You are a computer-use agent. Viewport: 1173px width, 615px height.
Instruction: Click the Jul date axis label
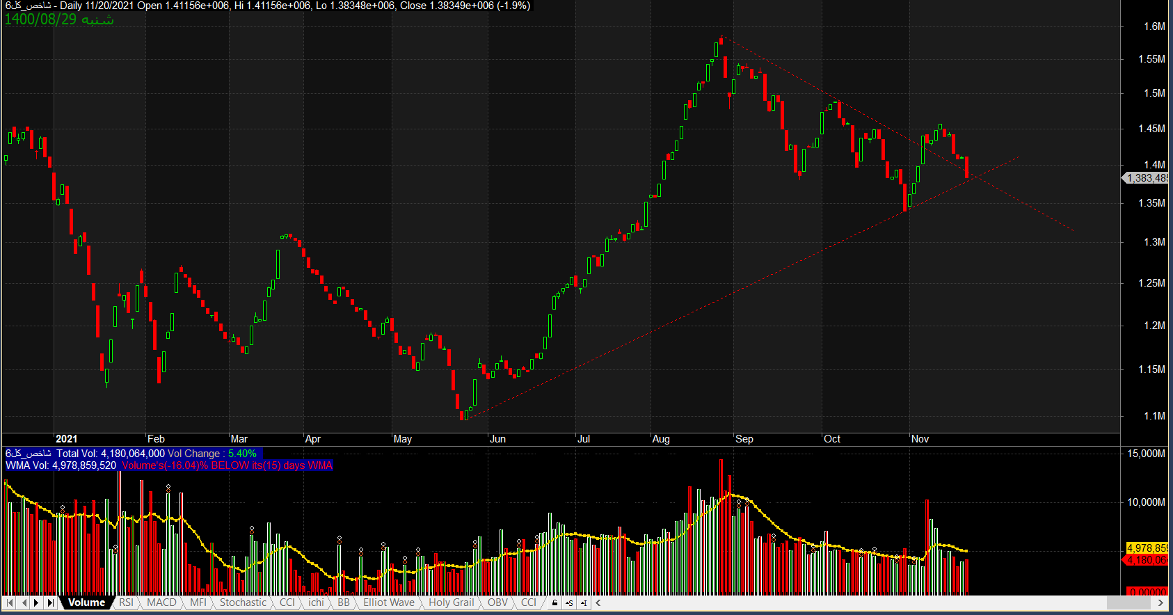point(584,439)
